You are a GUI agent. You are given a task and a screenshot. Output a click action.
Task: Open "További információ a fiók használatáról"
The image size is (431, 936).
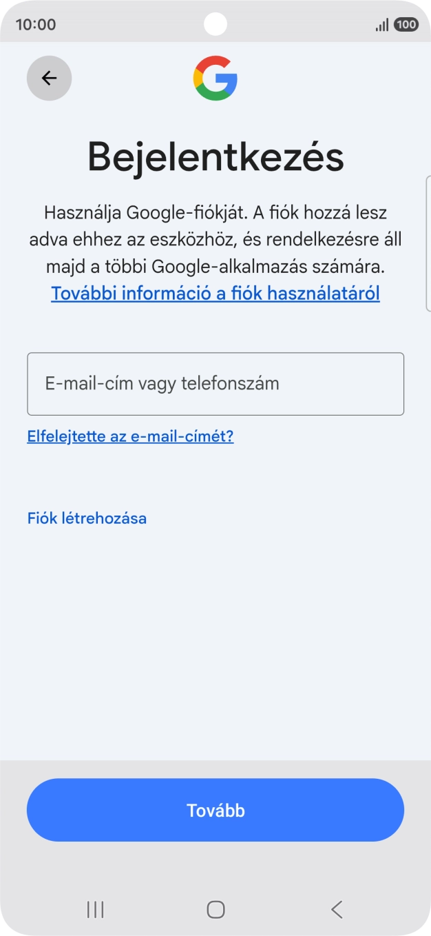[x=215, y=293]
